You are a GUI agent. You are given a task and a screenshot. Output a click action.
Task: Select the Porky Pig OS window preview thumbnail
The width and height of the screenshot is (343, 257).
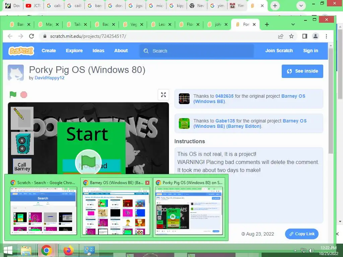189,211
